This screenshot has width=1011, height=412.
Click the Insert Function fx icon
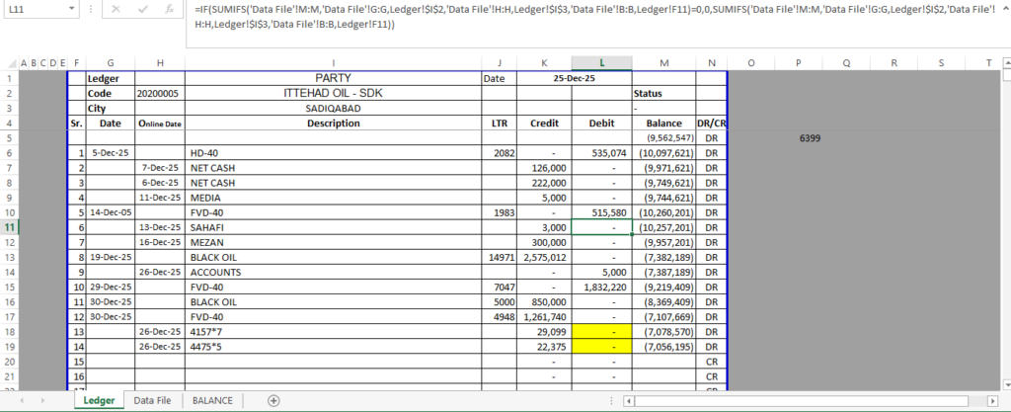click(169, 9)
